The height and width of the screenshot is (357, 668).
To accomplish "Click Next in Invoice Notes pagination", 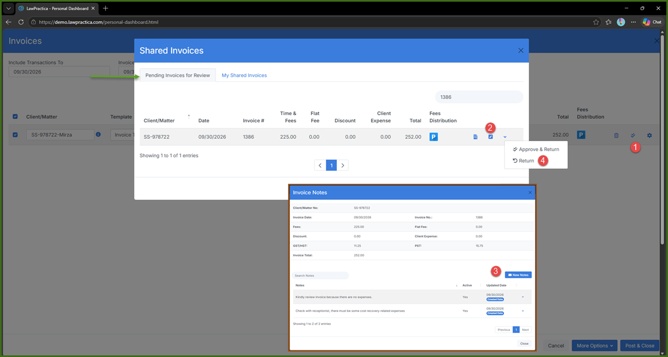I will pyautogui.click(x=525, y=329).
